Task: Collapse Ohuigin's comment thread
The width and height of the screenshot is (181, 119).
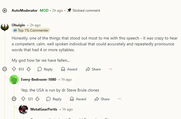Action: click(5, 69)
